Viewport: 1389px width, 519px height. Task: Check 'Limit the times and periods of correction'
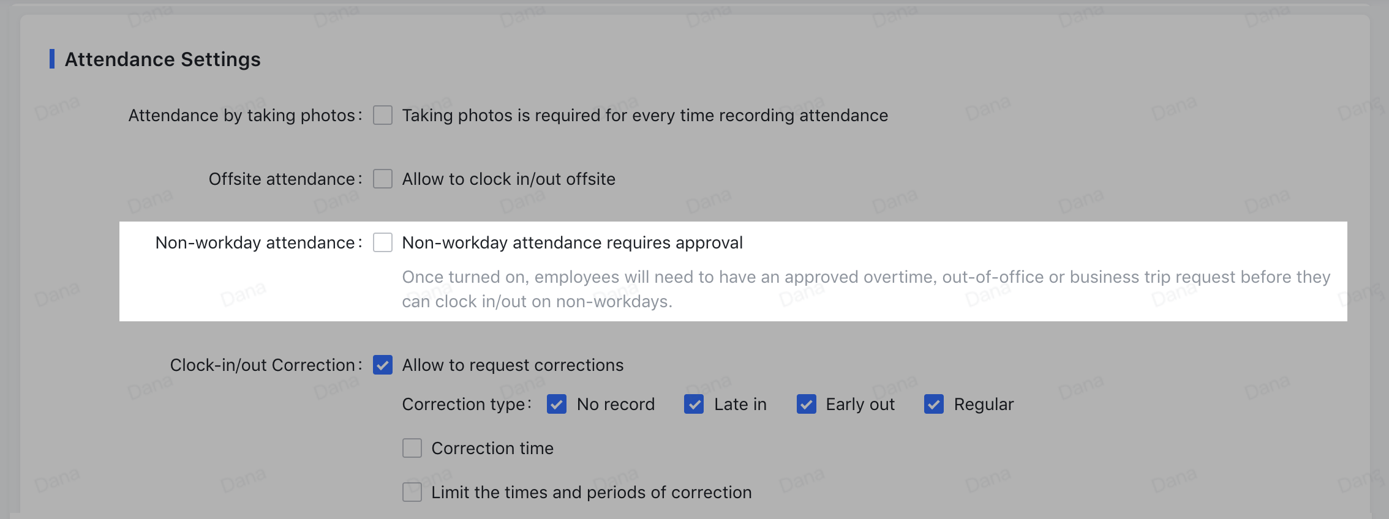tap(412, 491)
